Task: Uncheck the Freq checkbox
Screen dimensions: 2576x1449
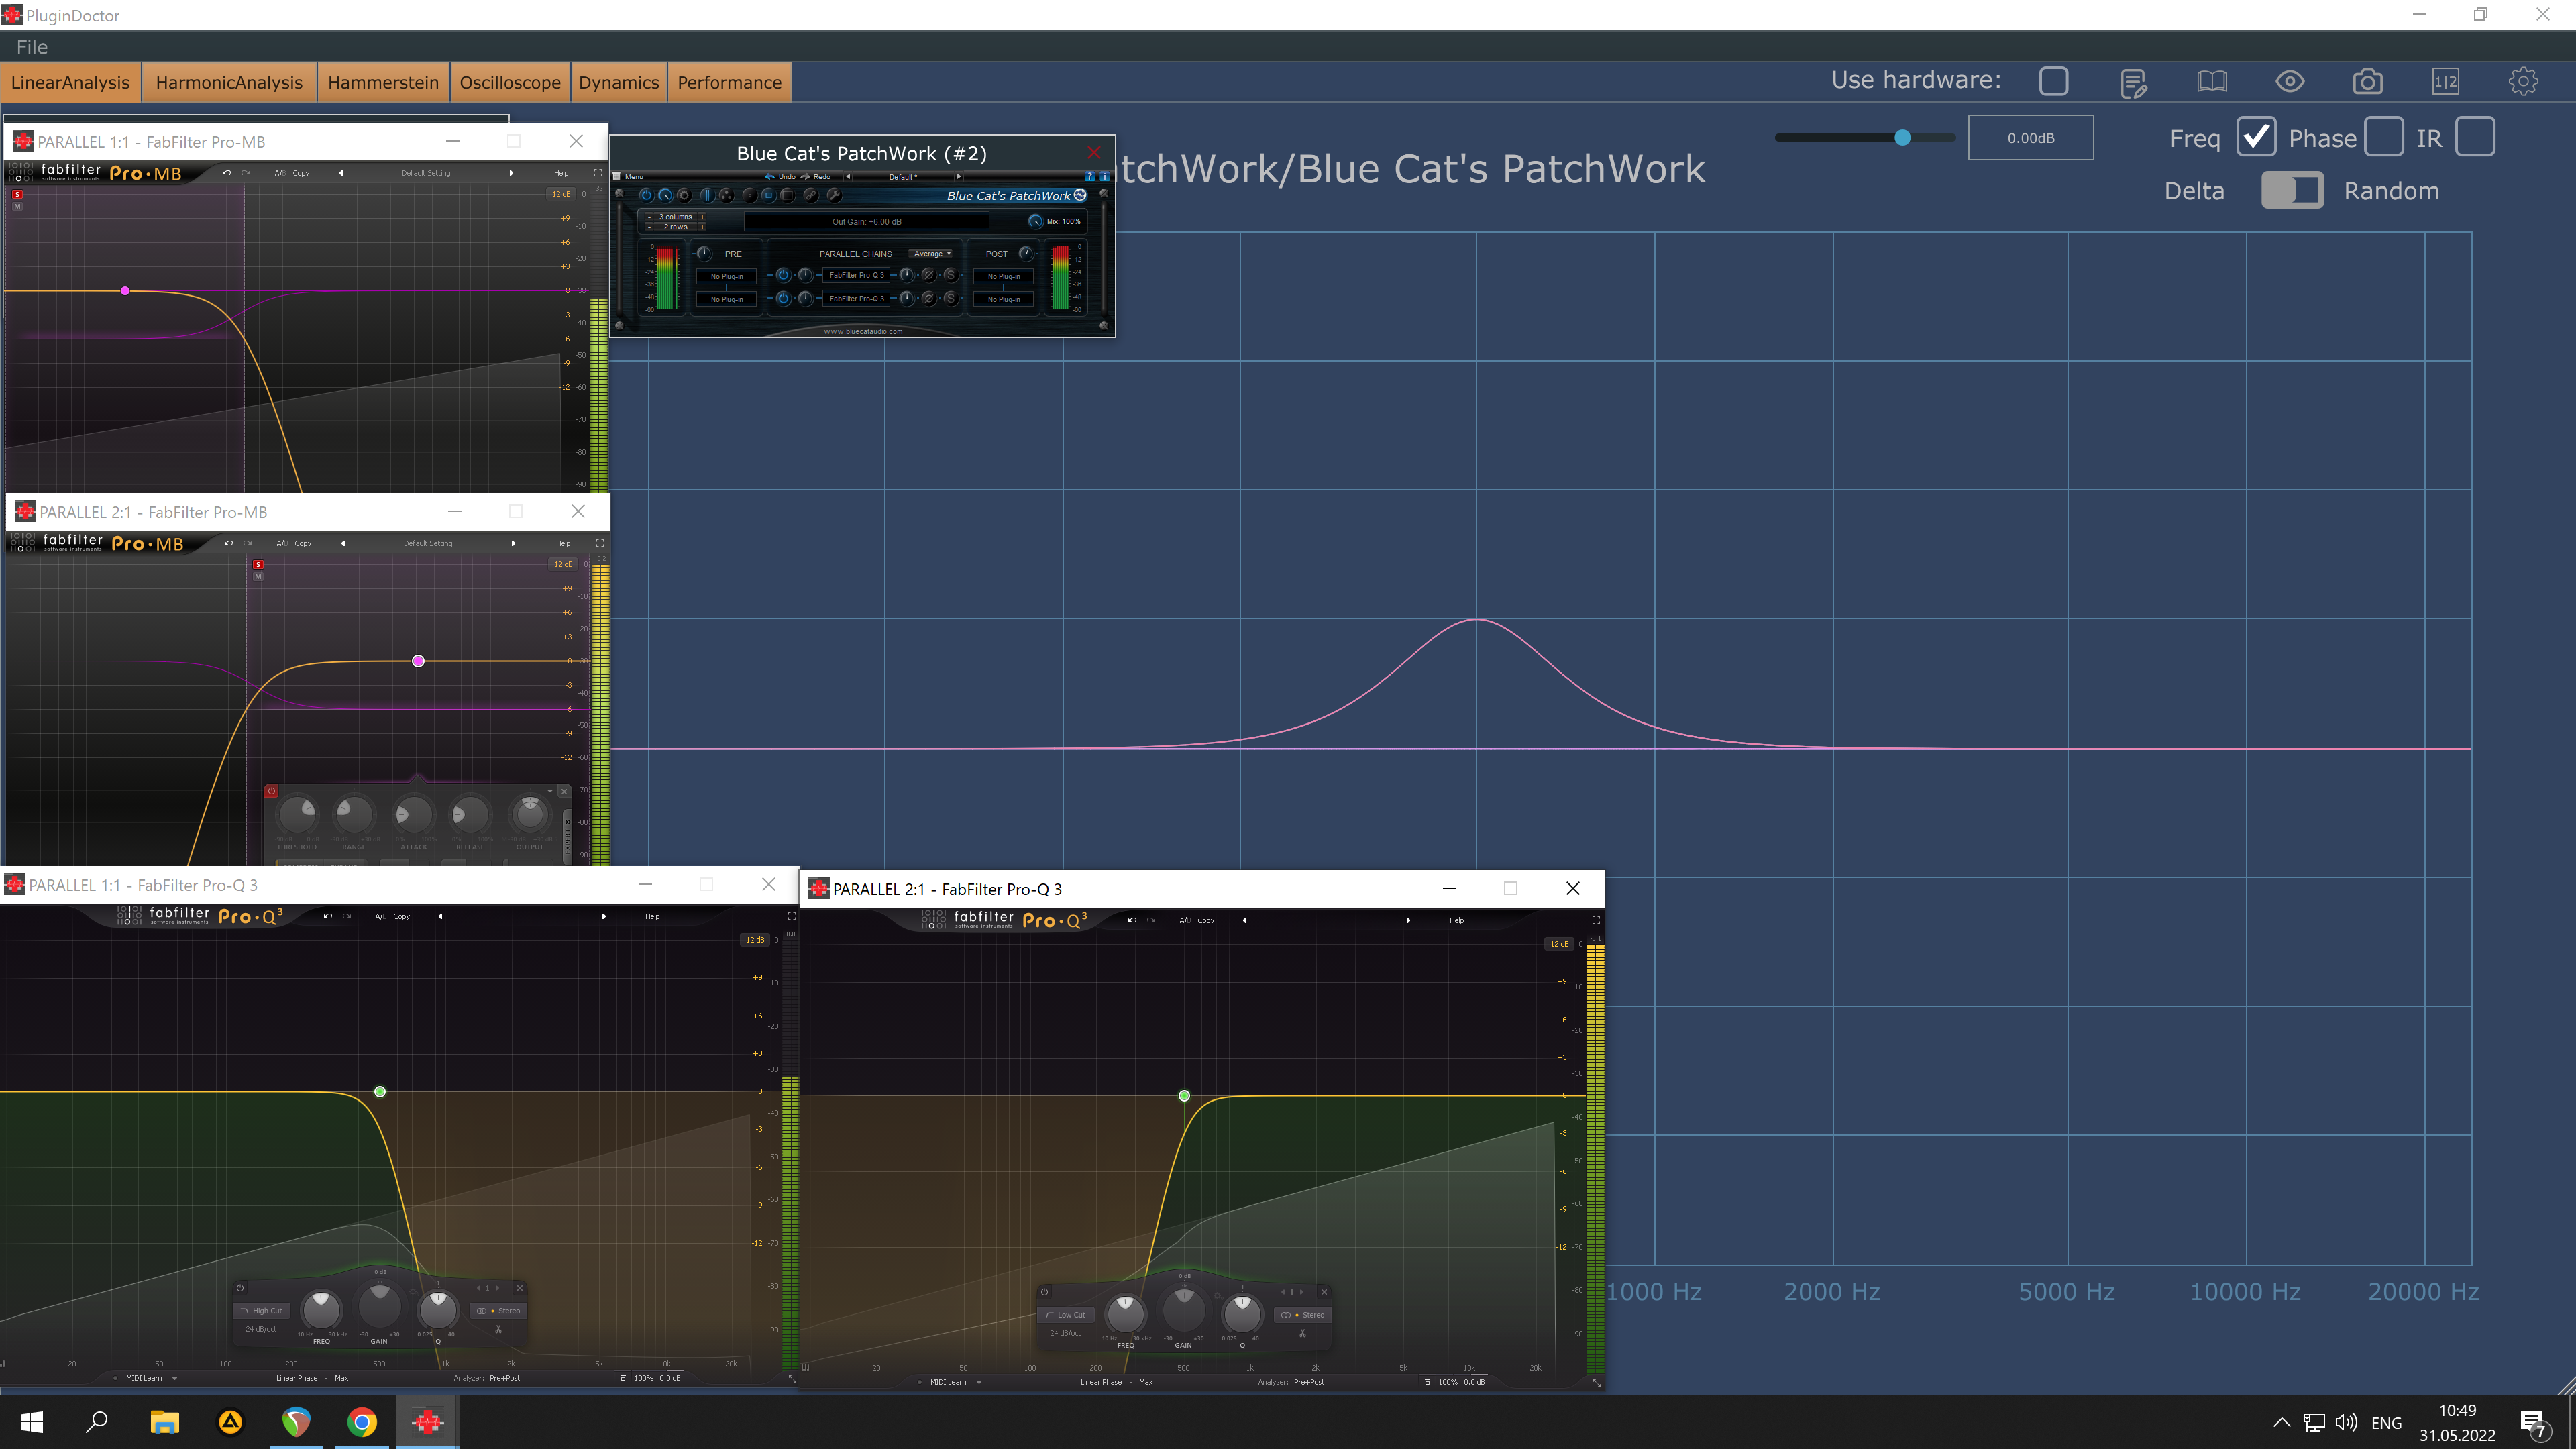Action: tap(2256, 137)
